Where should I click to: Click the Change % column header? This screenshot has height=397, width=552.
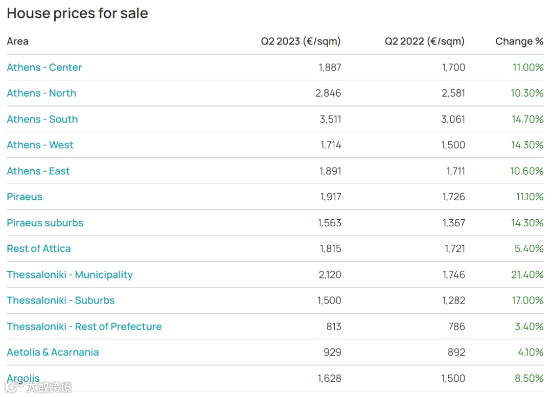[519, 41]
